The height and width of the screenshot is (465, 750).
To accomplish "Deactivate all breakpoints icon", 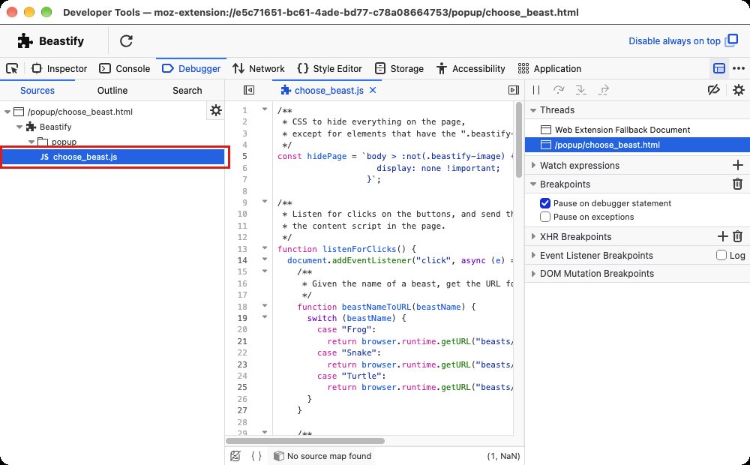I will pyautogui.click(x=714, y=90).
